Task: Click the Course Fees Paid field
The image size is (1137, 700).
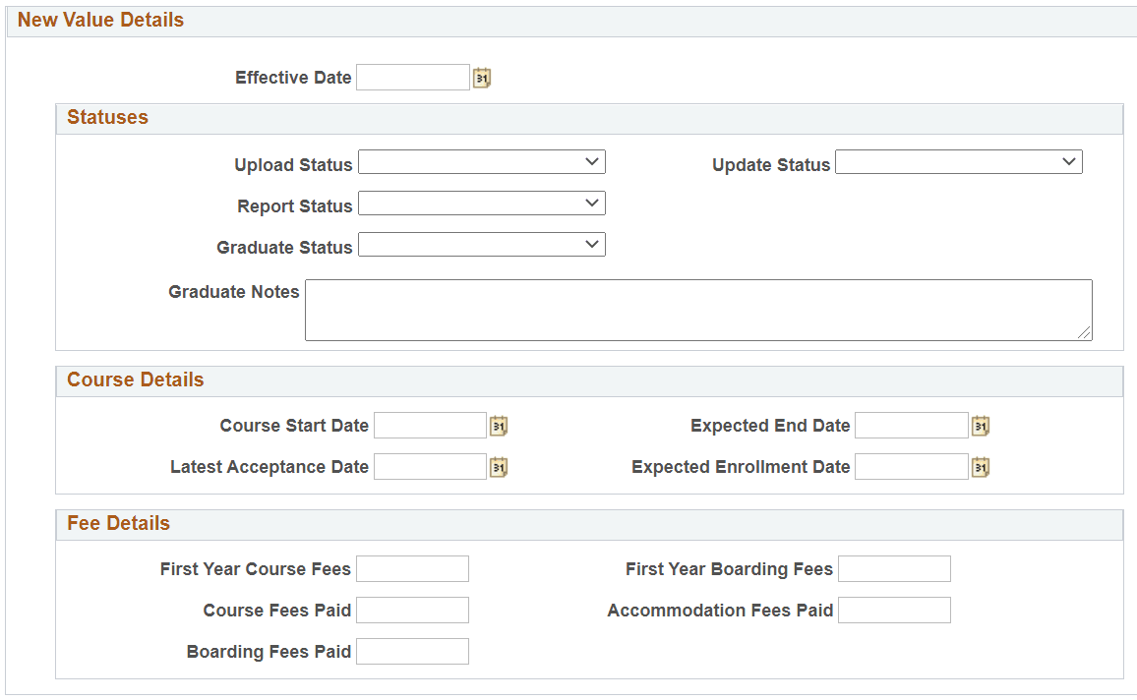Action: click(x=412, y=610)
